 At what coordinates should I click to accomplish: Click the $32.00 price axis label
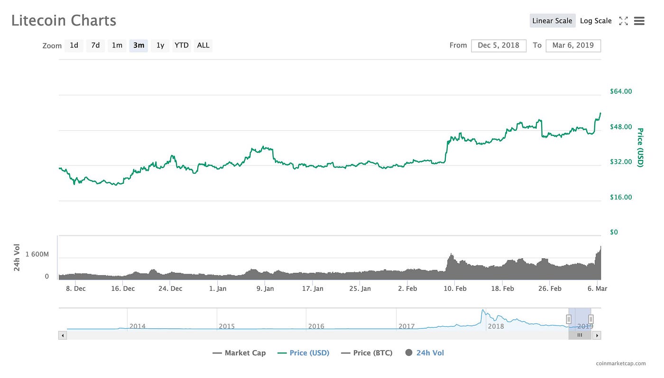point(621,162)
